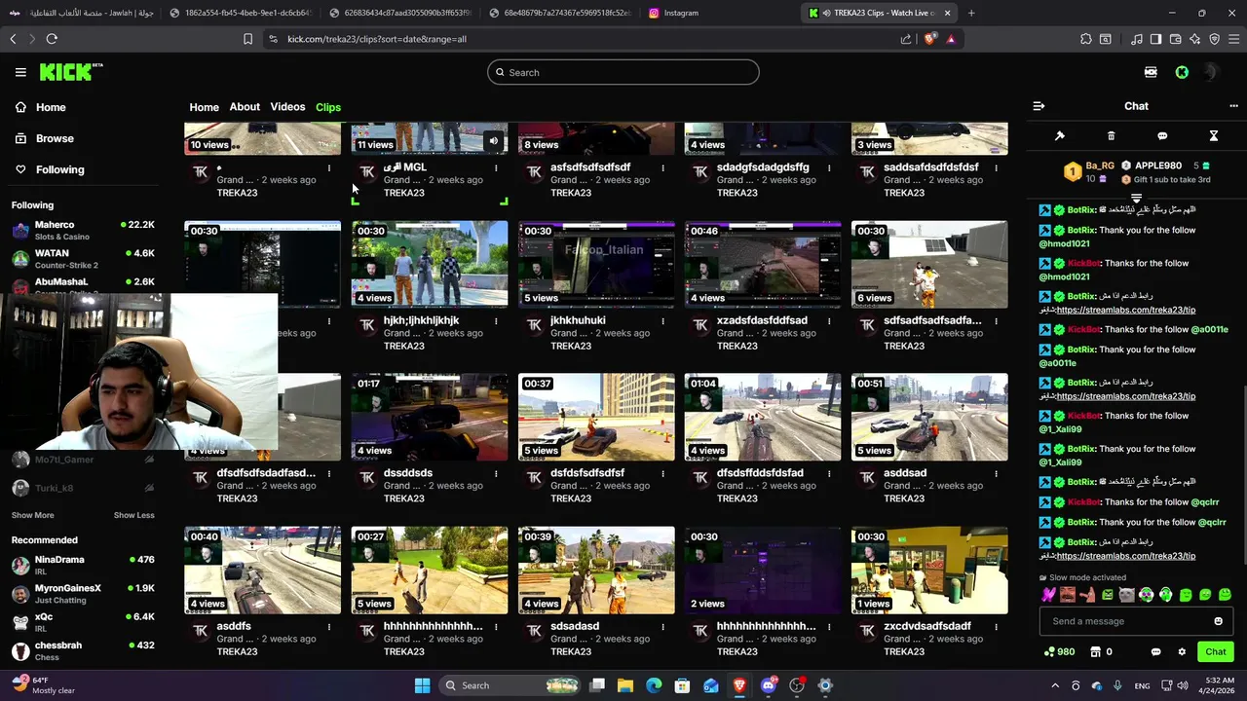
Task: Collapse the chat panel with arrow icon
Action: 1039,106
